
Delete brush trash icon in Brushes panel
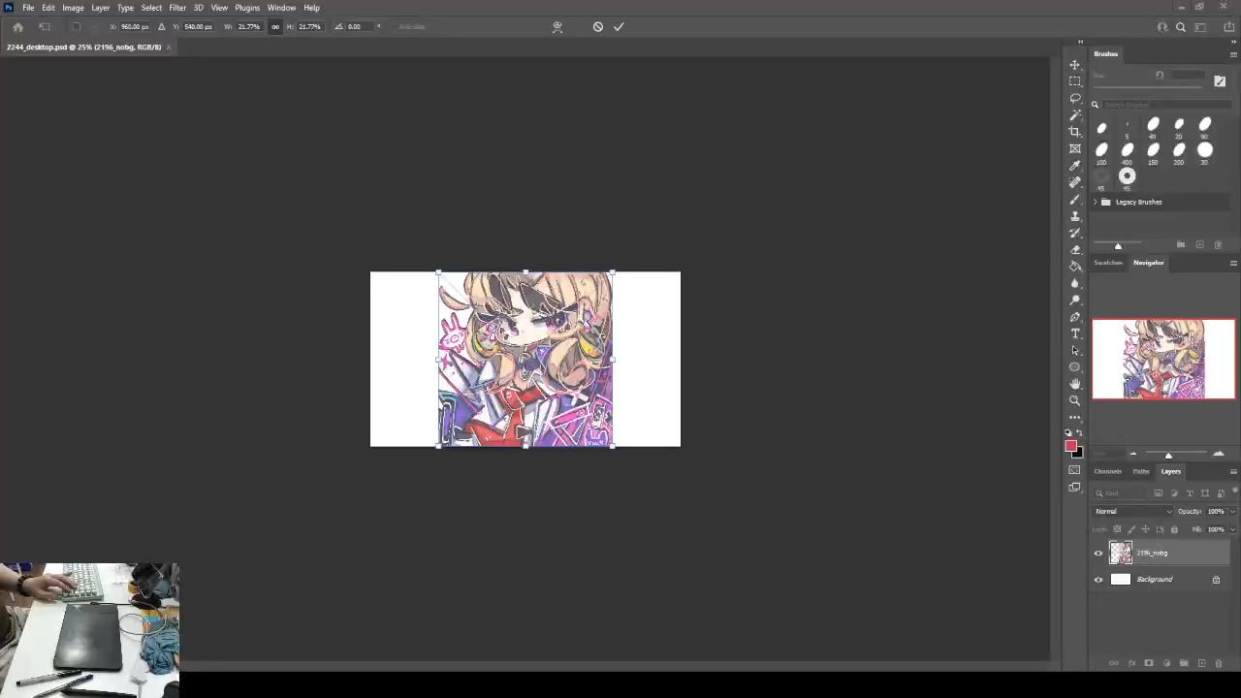point(1218,244)
